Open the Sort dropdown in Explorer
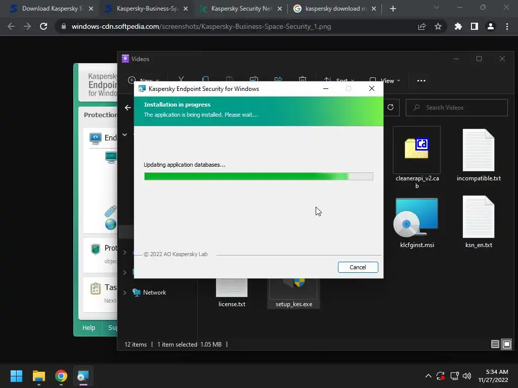The width and height of the screenshot is (518, 388). (x=339, y=79)
